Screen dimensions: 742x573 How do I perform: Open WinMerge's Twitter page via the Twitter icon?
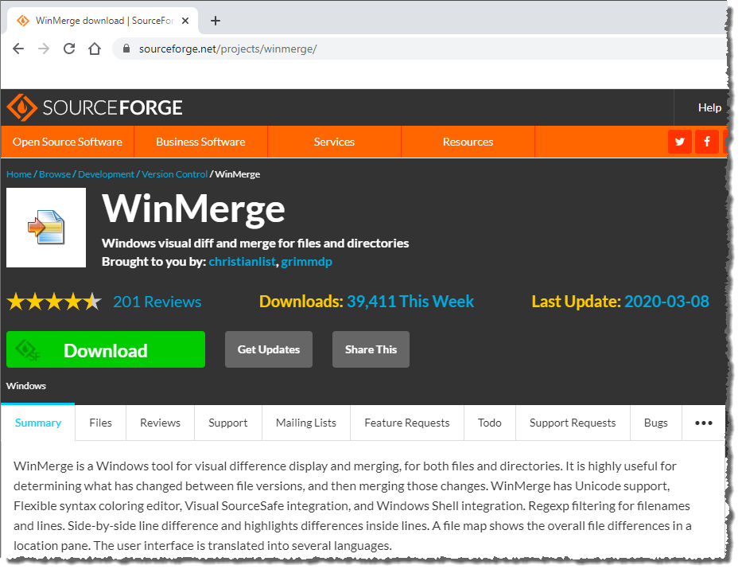click(x=679, y=141)
